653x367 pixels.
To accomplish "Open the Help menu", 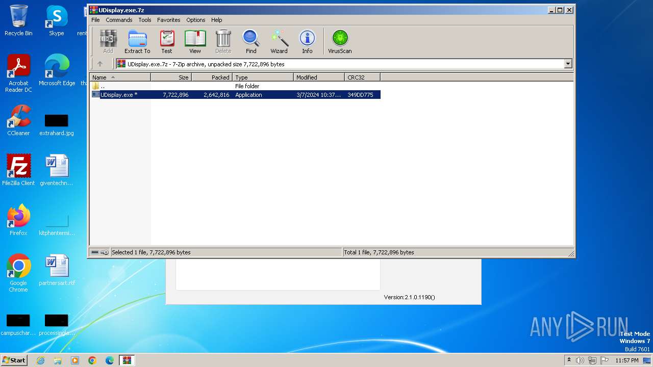I will click(x=217, y=20).
